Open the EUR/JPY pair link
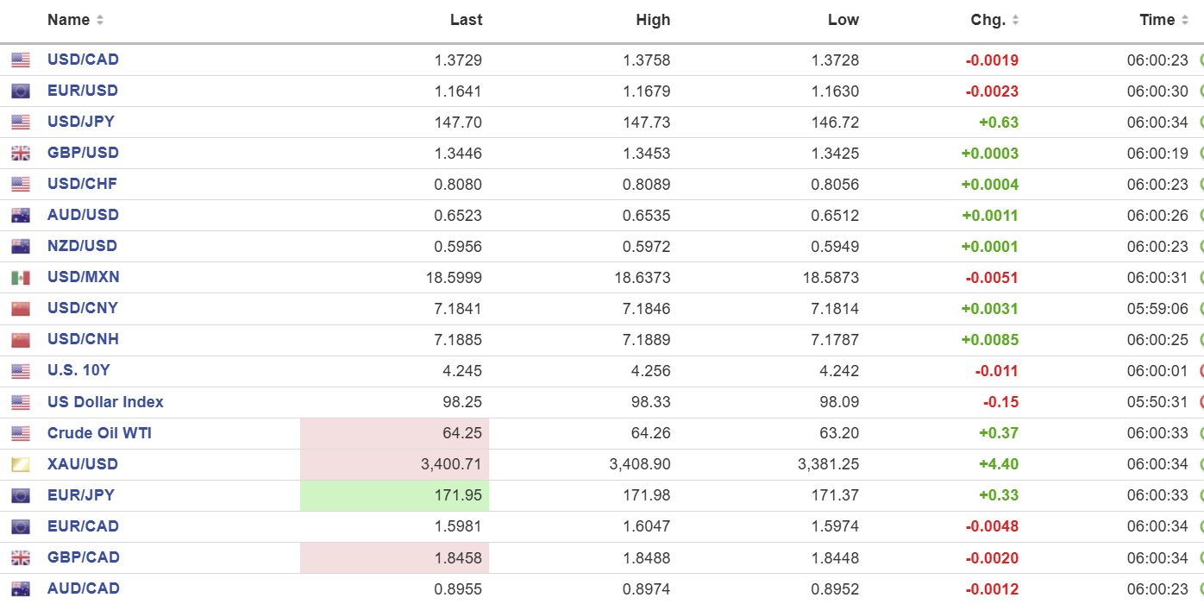Image resolution: width=1204 pixels, height=604 pixels. (81, 495)
